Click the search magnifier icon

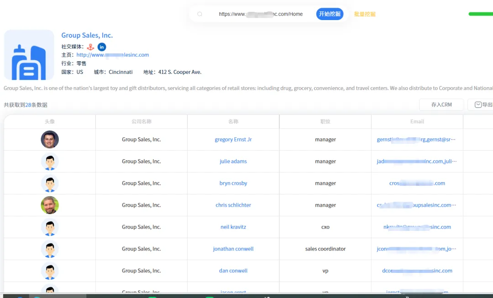[199, 14]
